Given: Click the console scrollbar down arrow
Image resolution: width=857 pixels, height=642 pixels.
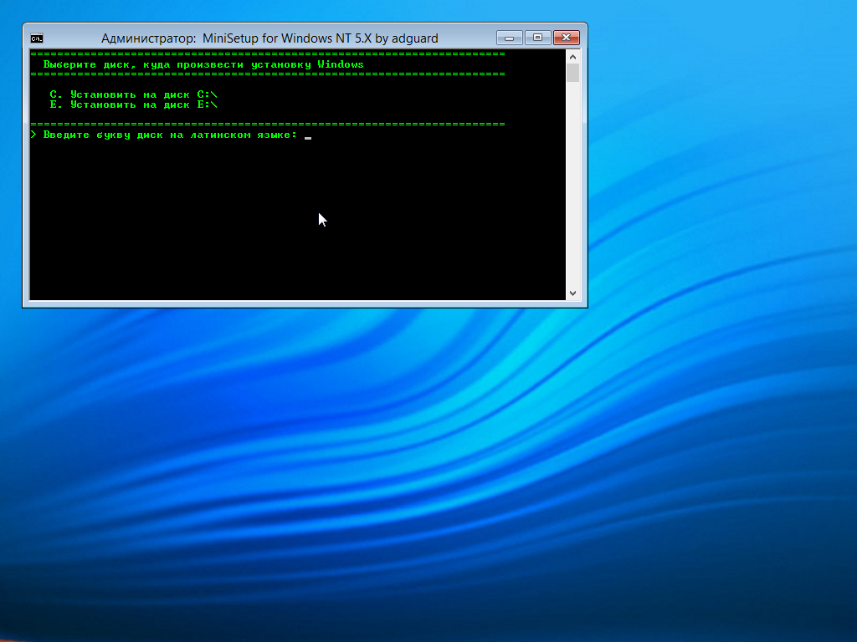Looking at the screenshot, I should tap(572, 293).
